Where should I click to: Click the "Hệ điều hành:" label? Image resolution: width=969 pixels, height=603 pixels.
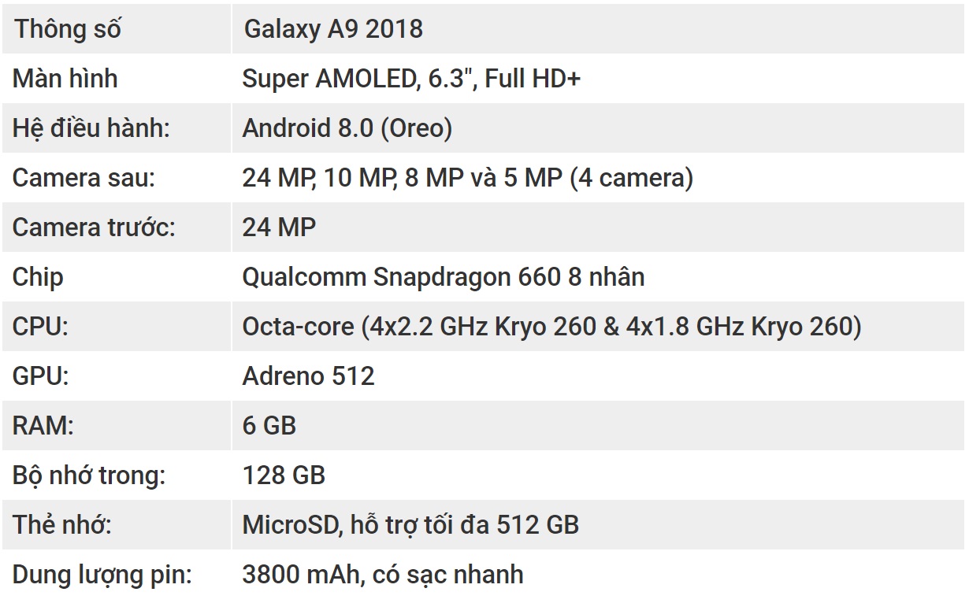click(91, 128)
